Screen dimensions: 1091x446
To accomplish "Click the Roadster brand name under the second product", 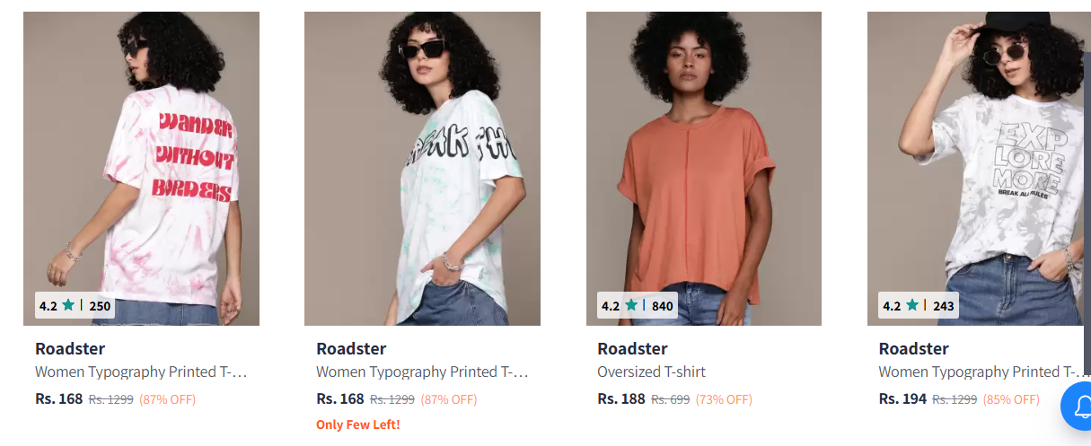I will [x=351, y=348].
